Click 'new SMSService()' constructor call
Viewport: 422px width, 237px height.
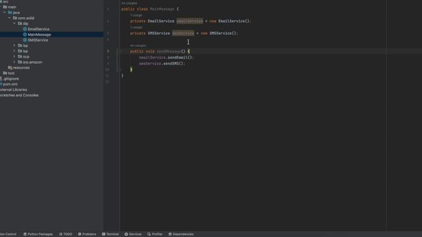click(x=218, y=33)
